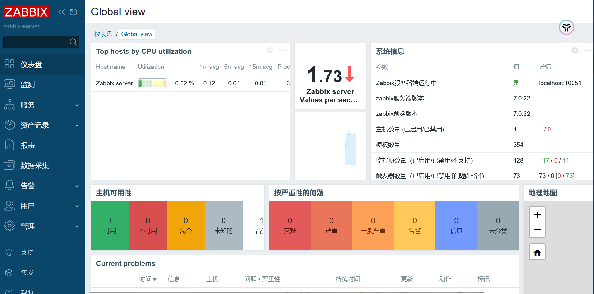Click the 117 / 0 / 11 items detail

tap(554, 160)
